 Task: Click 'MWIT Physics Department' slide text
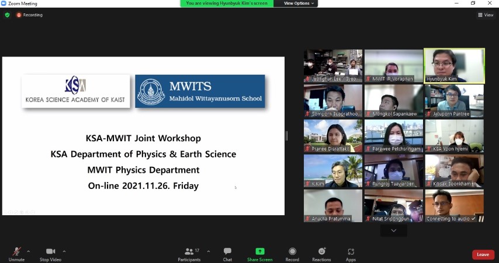(x=143, y=170)
